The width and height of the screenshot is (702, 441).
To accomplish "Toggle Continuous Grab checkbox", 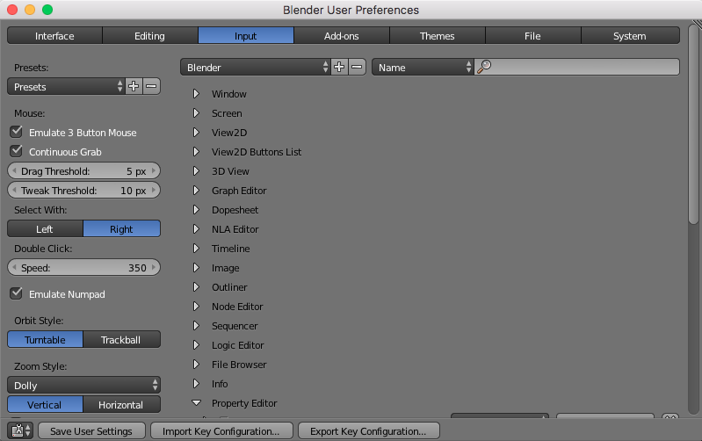I will (17, 151).
